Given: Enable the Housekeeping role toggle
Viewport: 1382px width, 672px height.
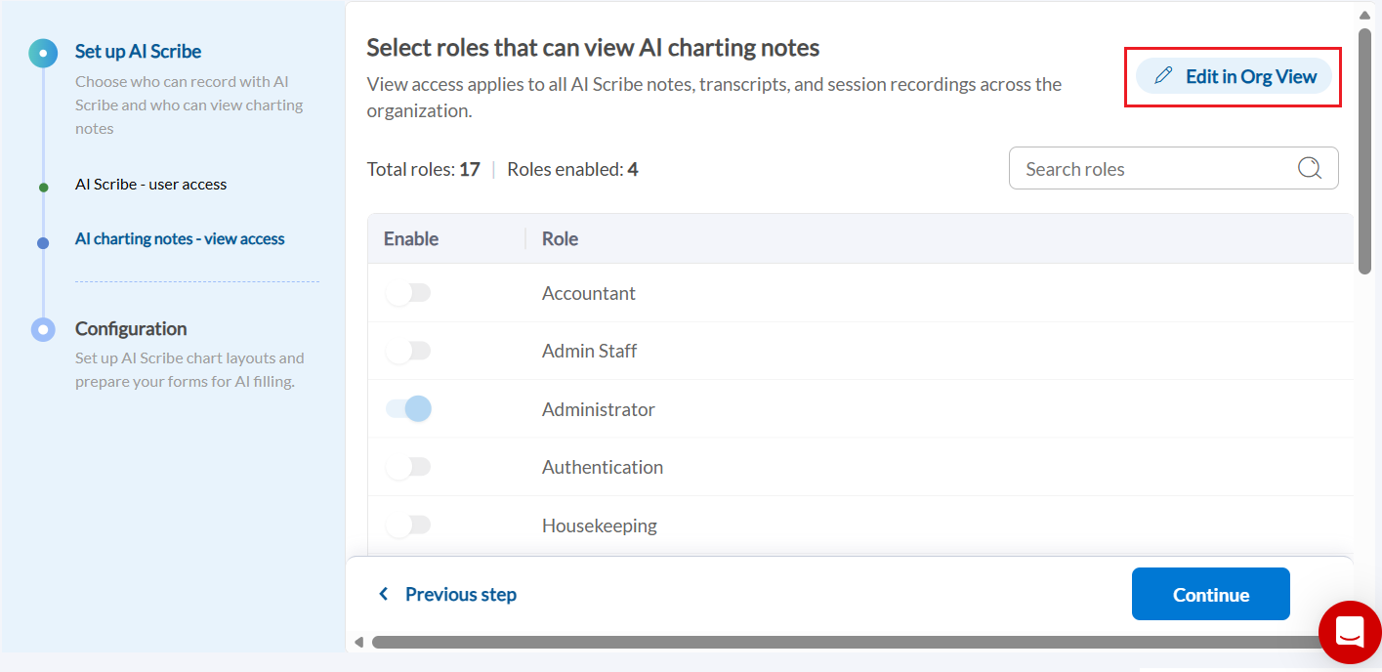Looking at the screenshot, I should 408,525.
